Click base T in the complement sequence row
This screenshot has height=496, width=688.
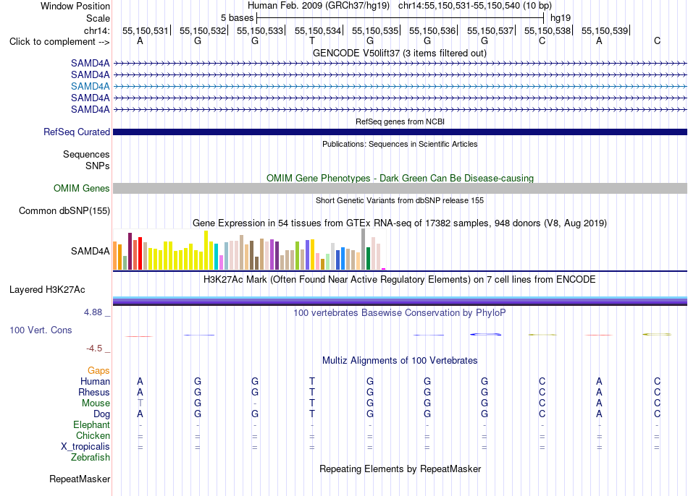pos(312,40)
